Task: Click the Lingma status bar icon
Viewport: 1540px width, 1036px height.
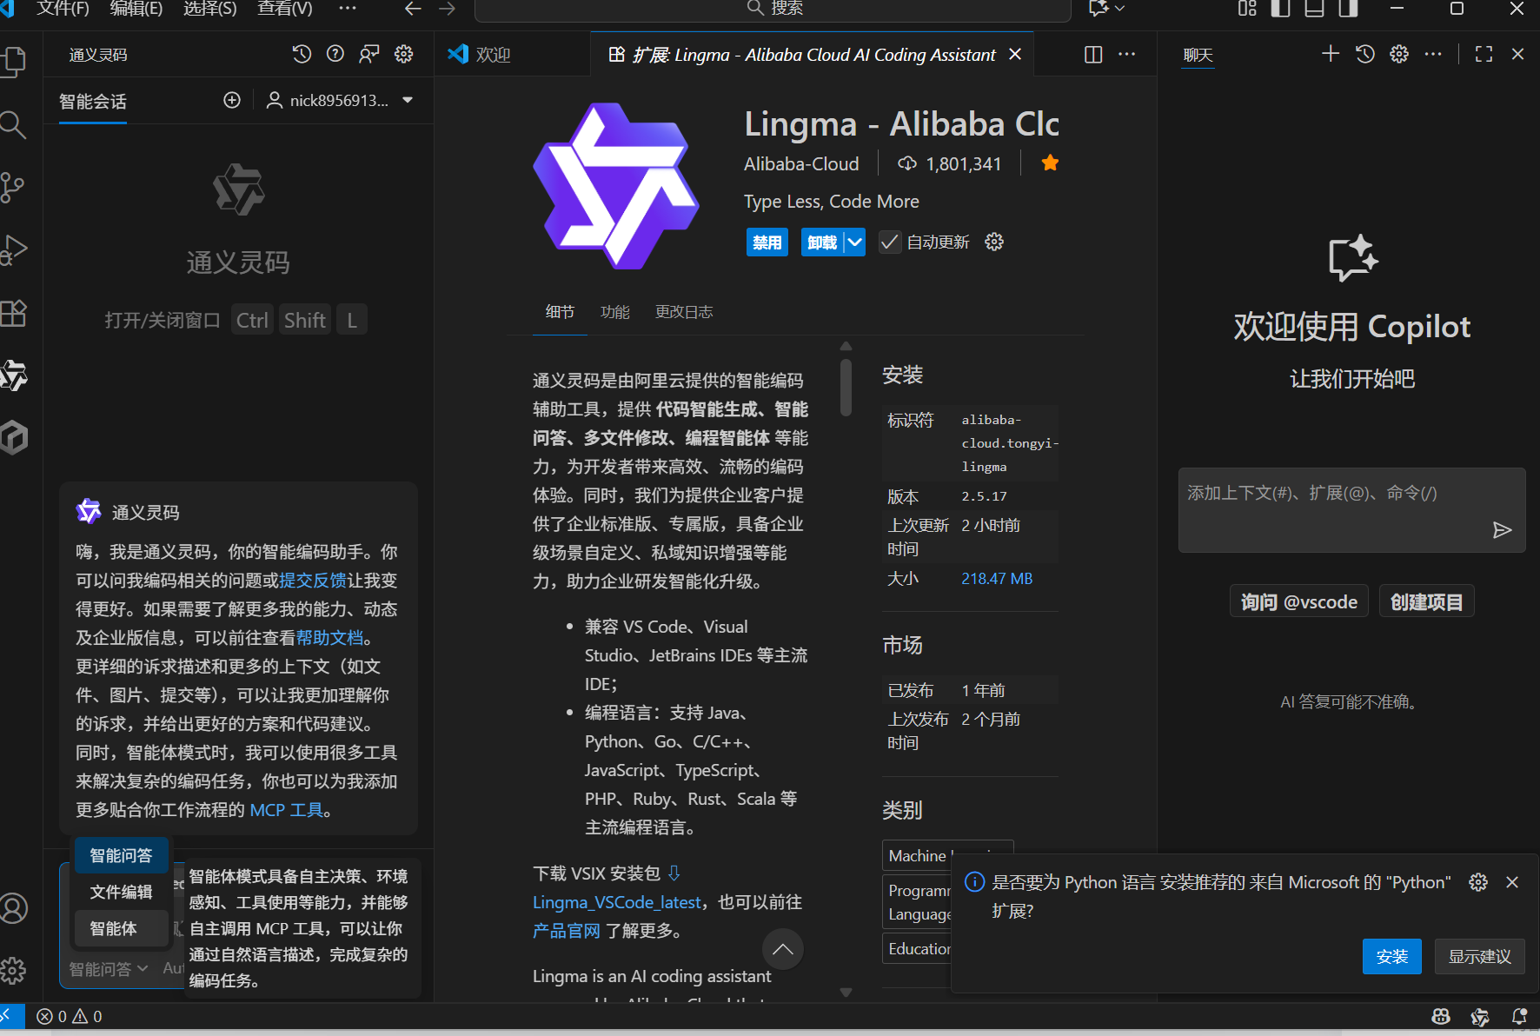Action: click(1480, 1016)
